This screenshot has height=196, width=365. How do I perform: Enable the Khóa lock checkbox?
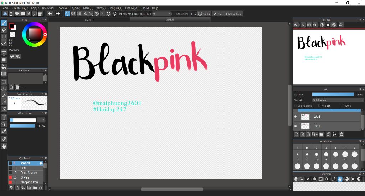click(x=343, y=106)
